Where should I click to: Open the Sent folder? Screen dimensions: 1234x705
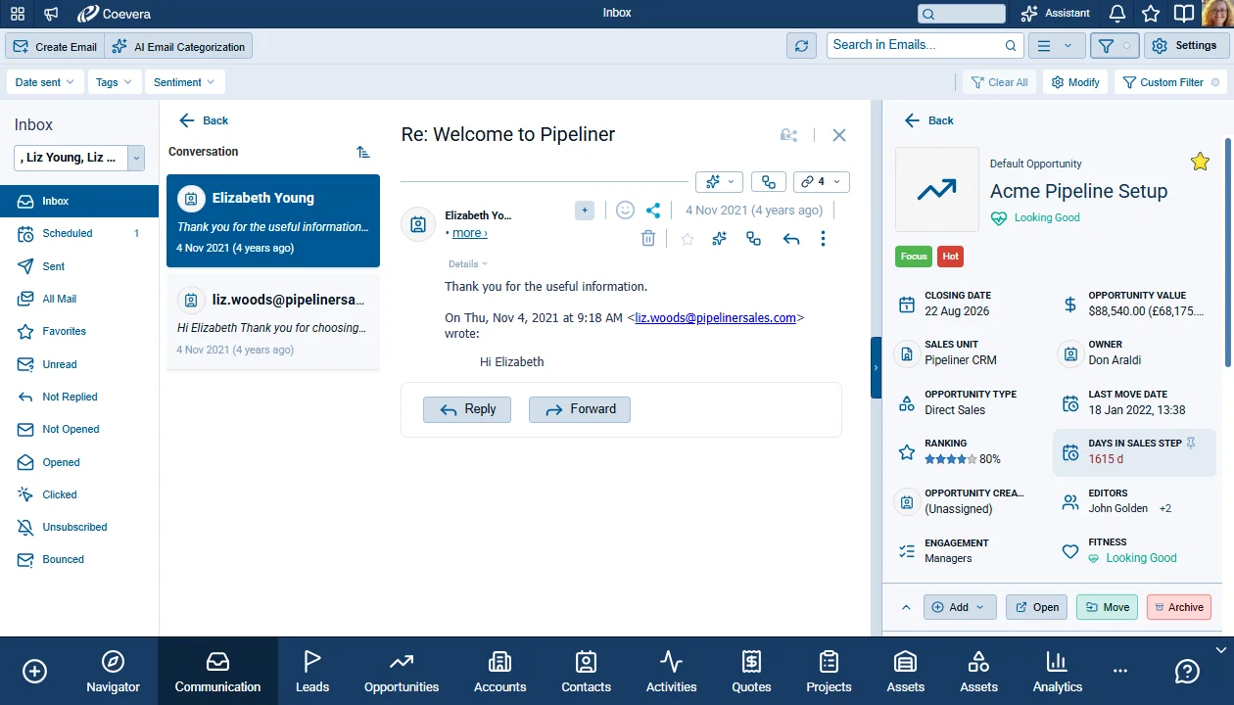click(79, 266)
